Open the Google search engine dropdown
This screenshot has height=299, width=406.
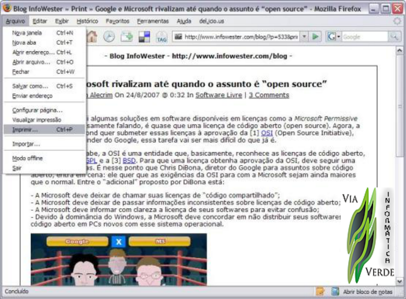tap(334, 37)
